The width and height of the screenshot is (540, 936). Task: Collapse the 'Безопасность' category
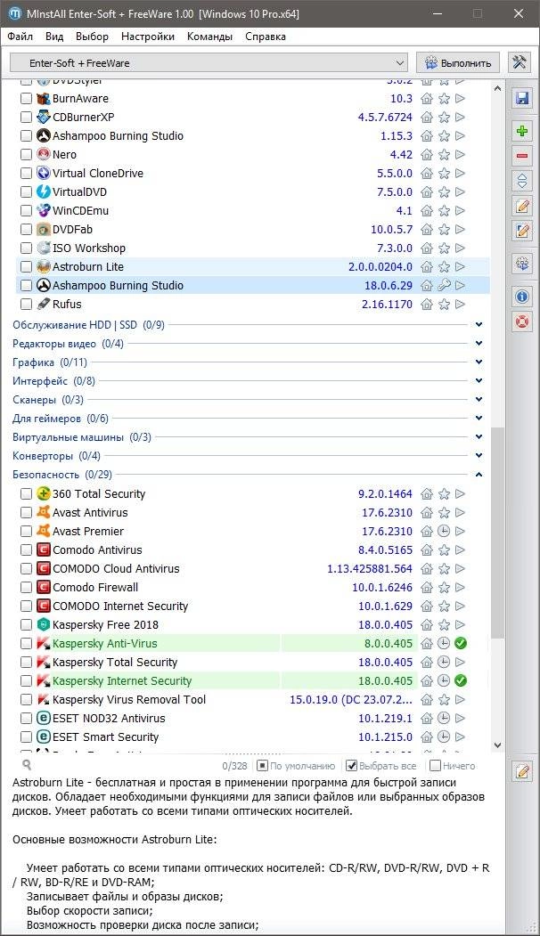[x=479, y=475]
